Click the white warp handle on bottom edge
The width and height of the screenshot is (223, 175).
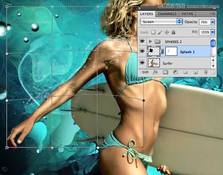pos(98,148)
